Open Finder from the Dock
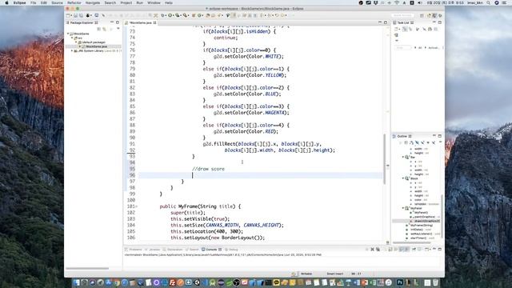Image resolution: width=512 pixels, height=288 pixels. tap(77, 282)
